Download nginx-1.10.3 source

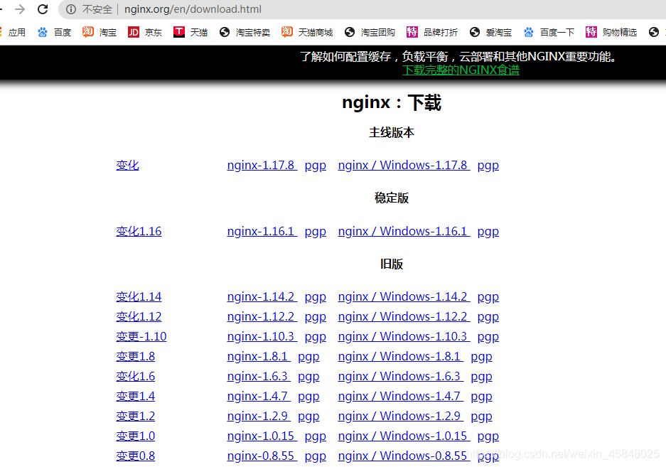coord(262,336)
